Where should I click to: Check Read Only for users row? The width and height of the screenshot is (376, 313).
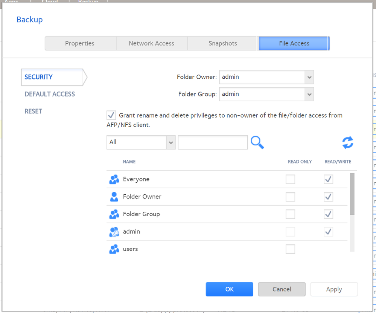(x=291, y=249)
